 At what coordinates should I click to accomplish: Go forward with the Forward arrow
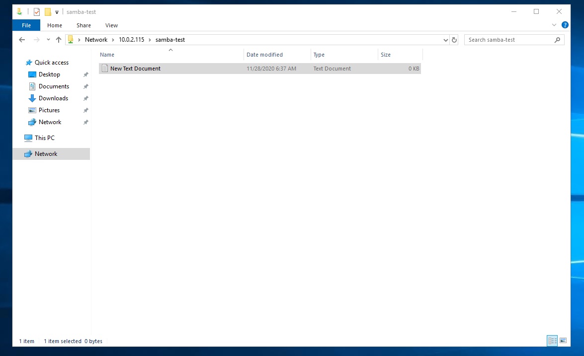click(x=36, y=40)
